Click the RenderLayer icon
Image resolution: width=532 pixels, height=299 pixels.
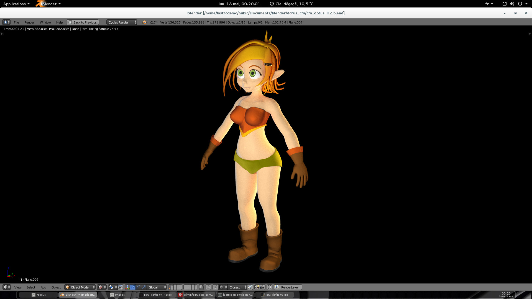point(277,287)
